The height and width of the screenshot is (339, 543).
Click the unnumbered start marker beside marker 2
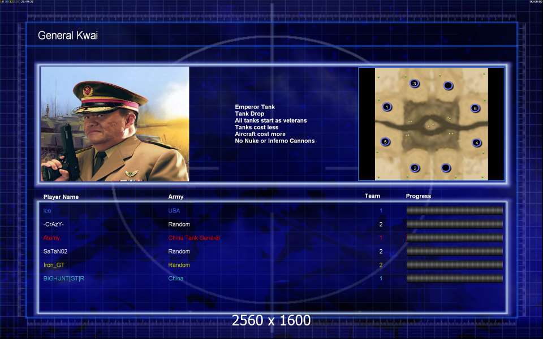[446, 168]
